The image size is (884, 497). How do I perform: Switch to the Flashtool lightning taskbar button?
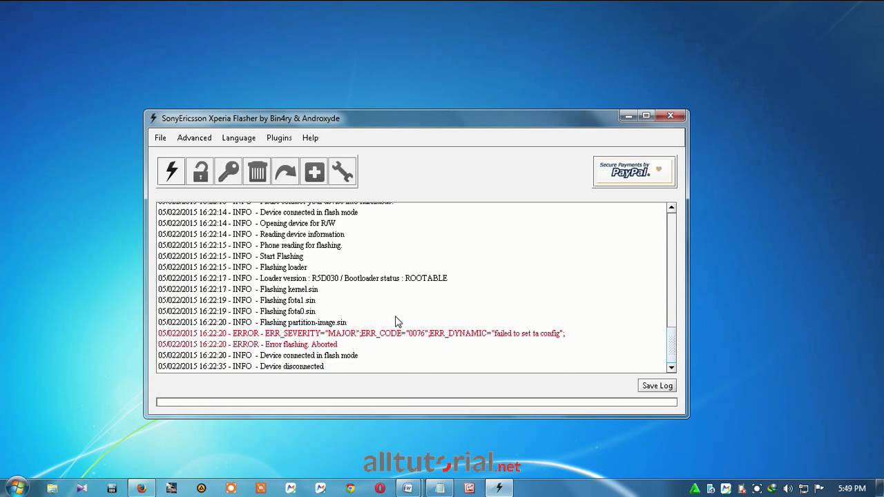[x=499, y=488]
